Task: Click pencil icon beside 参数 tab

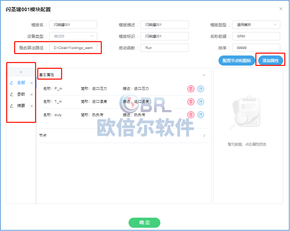Action: [x=12, y=94]
